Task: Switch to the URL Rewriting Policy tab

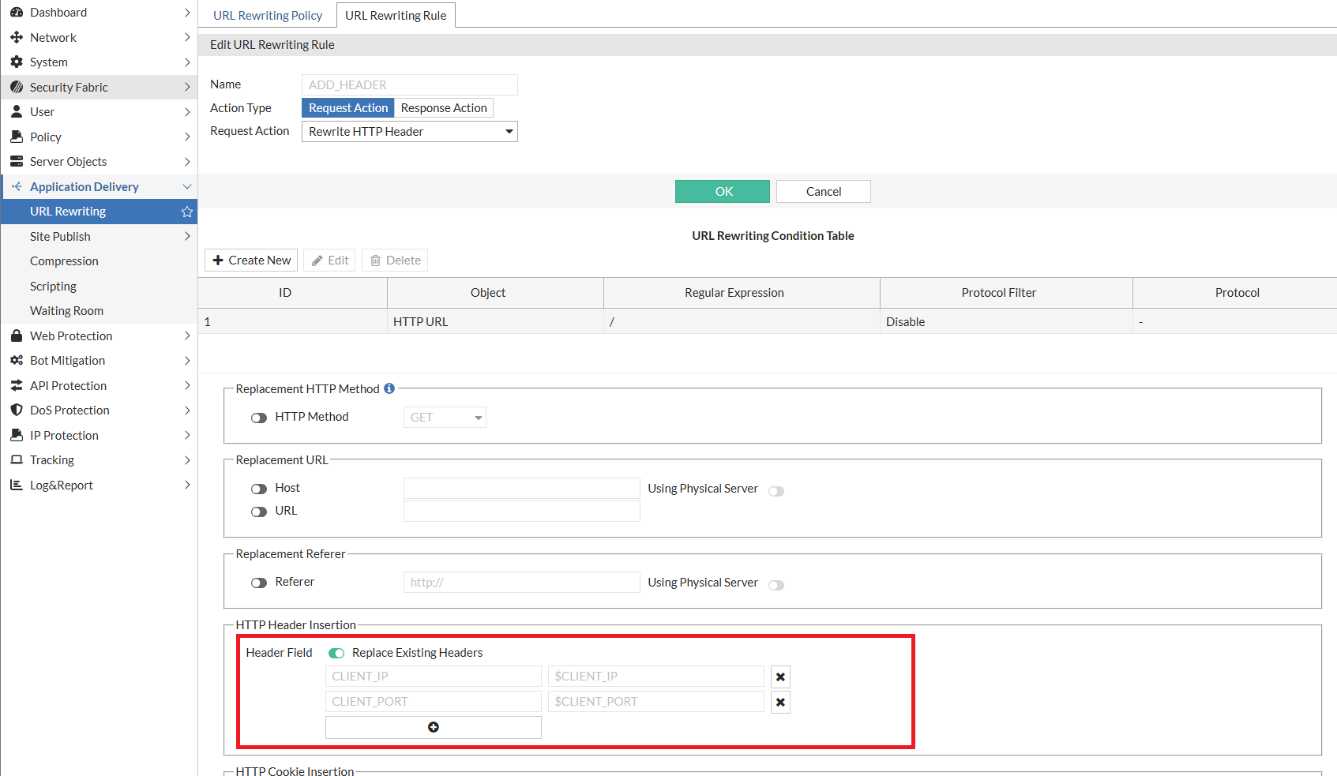Action: click(x=268, y=15)
